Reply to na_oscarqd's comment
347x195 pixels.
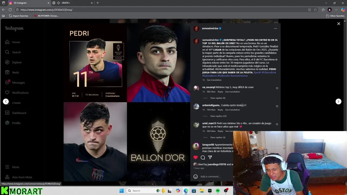pyautogui.click(x=220, y=92)
